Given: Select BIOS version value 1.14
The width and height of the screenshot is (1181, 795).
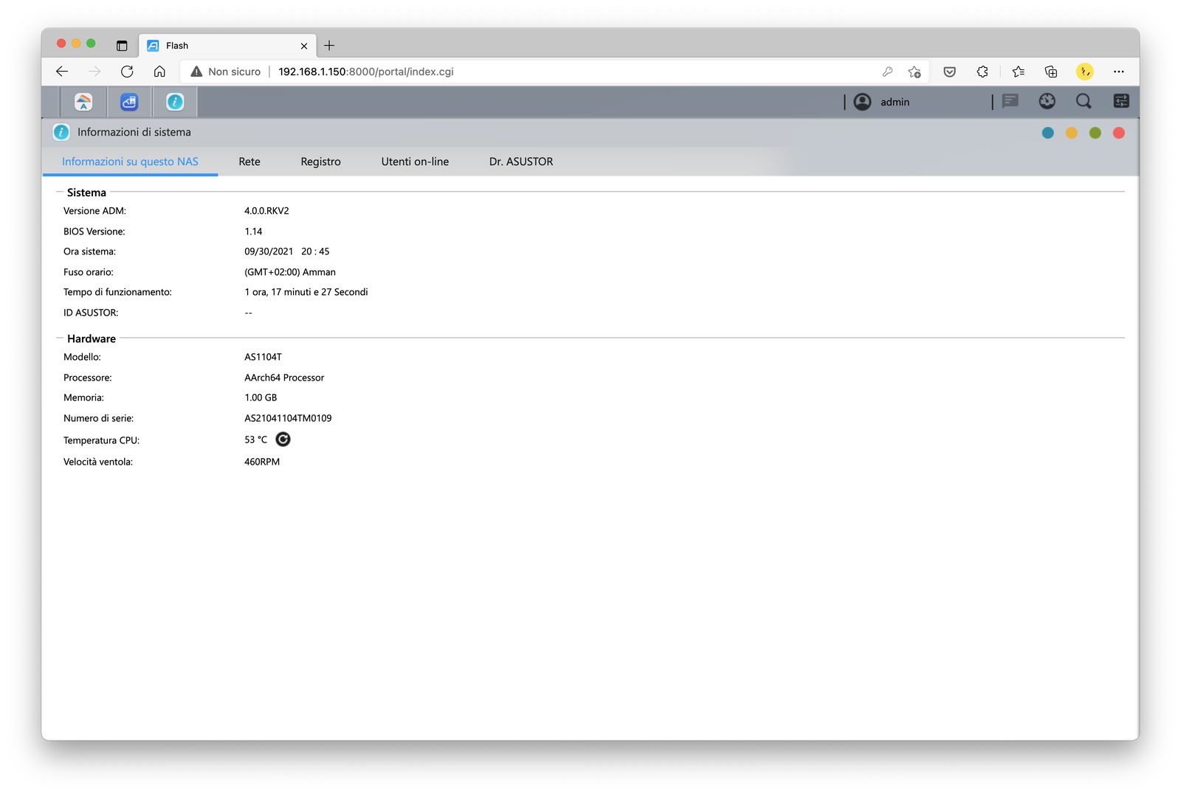Looking at the screenshot, I should [x=253, y=232].
